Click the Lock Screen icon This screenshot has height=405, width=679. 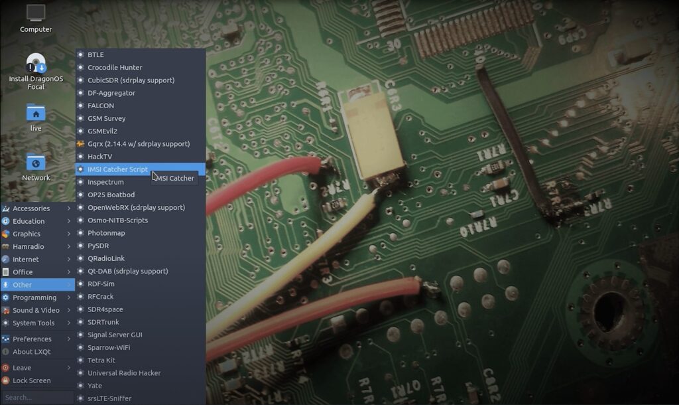[x=6, y=380]
